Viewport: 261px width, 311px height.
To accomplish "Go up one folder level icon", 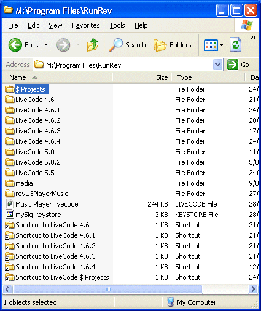I will (x=93, y=45).
